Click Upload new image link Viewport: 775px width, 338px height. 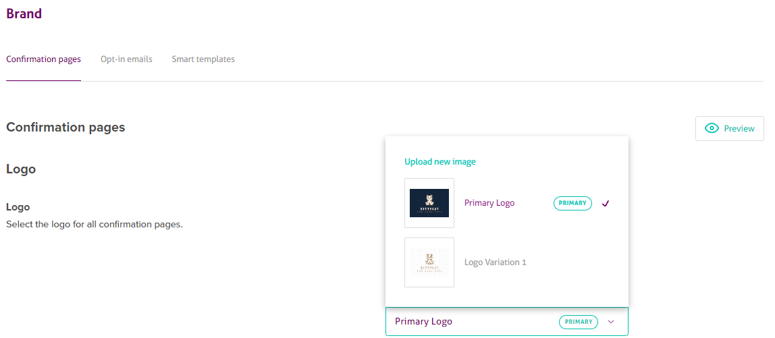(x=440, y=162)
